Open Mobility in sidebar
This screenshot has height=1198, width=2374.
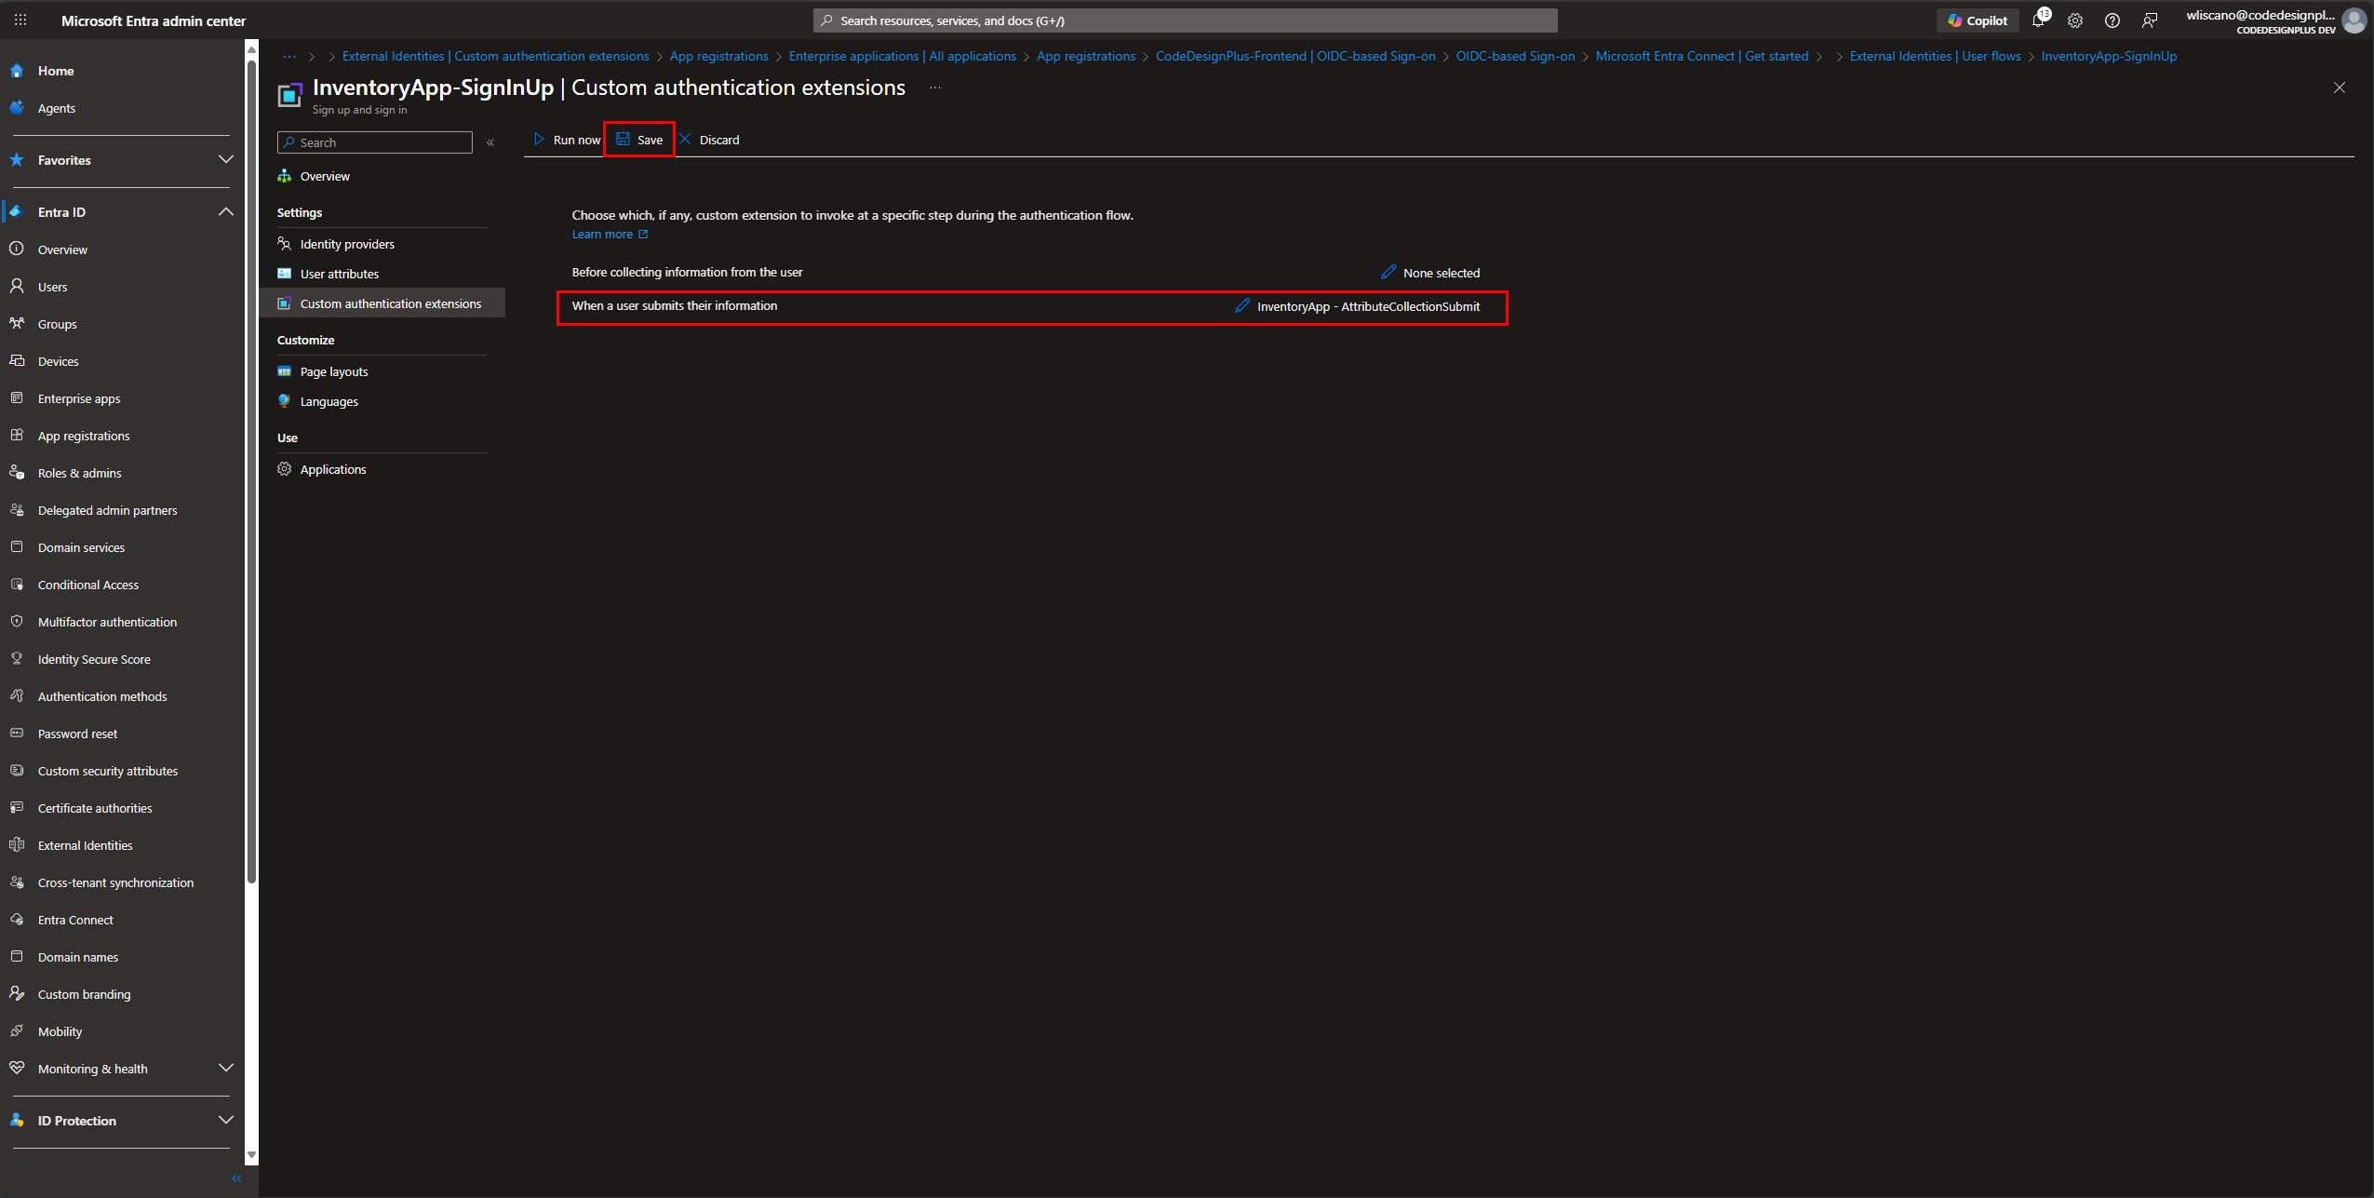pyautogui.click(x=60, y=1031)
